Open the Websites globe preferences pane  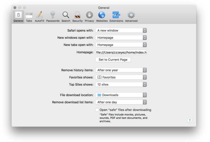tap(102, 17)
